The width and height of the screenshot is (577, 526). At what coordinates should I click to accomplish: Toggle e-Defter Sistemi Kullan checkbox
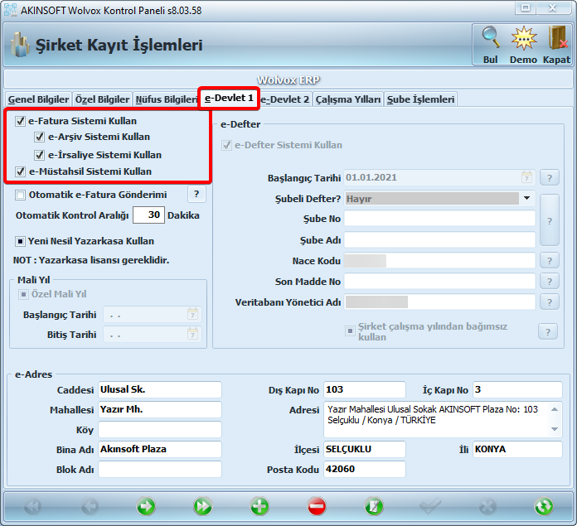click(x=226, y=145)
